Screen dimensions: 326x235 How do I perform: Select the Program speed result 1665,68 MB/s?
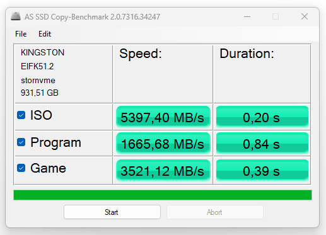pos(163,144)
